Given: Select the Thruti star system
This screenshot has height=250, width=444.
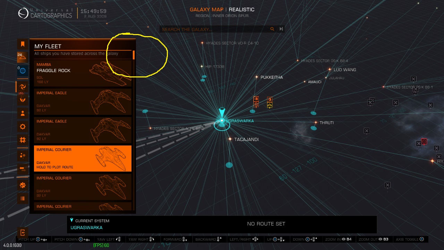Looking at the screenshot, I should 324,123.
